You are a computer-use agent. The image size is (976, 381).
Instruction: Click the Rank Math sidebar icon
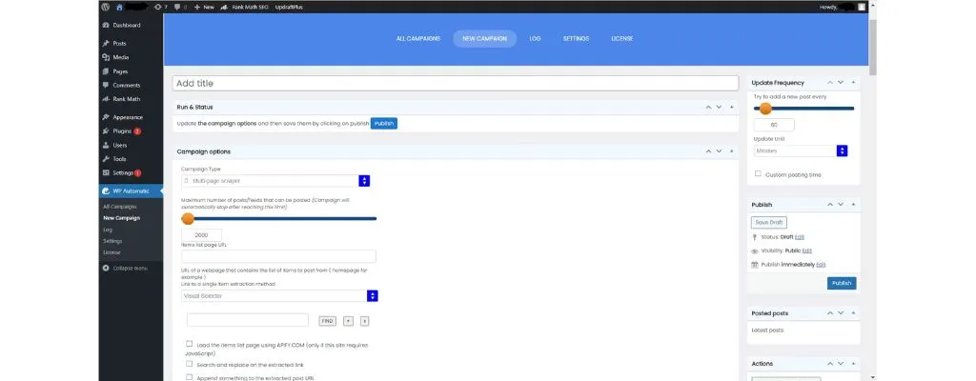click(106, 99)
